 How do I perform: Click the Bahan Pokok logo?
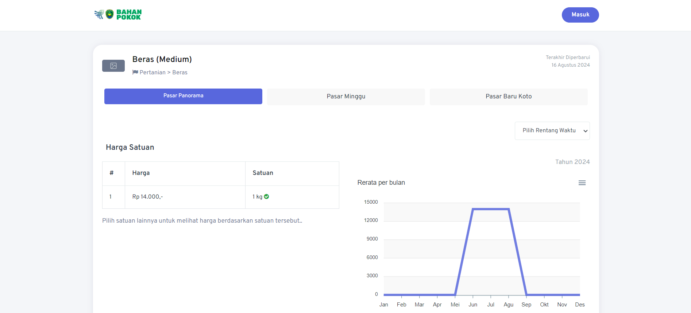(118, 15)
